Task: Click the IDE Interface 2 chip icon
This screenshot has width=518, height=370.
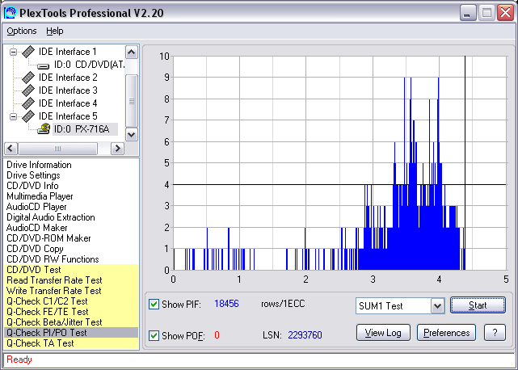Action: (28, 78)
